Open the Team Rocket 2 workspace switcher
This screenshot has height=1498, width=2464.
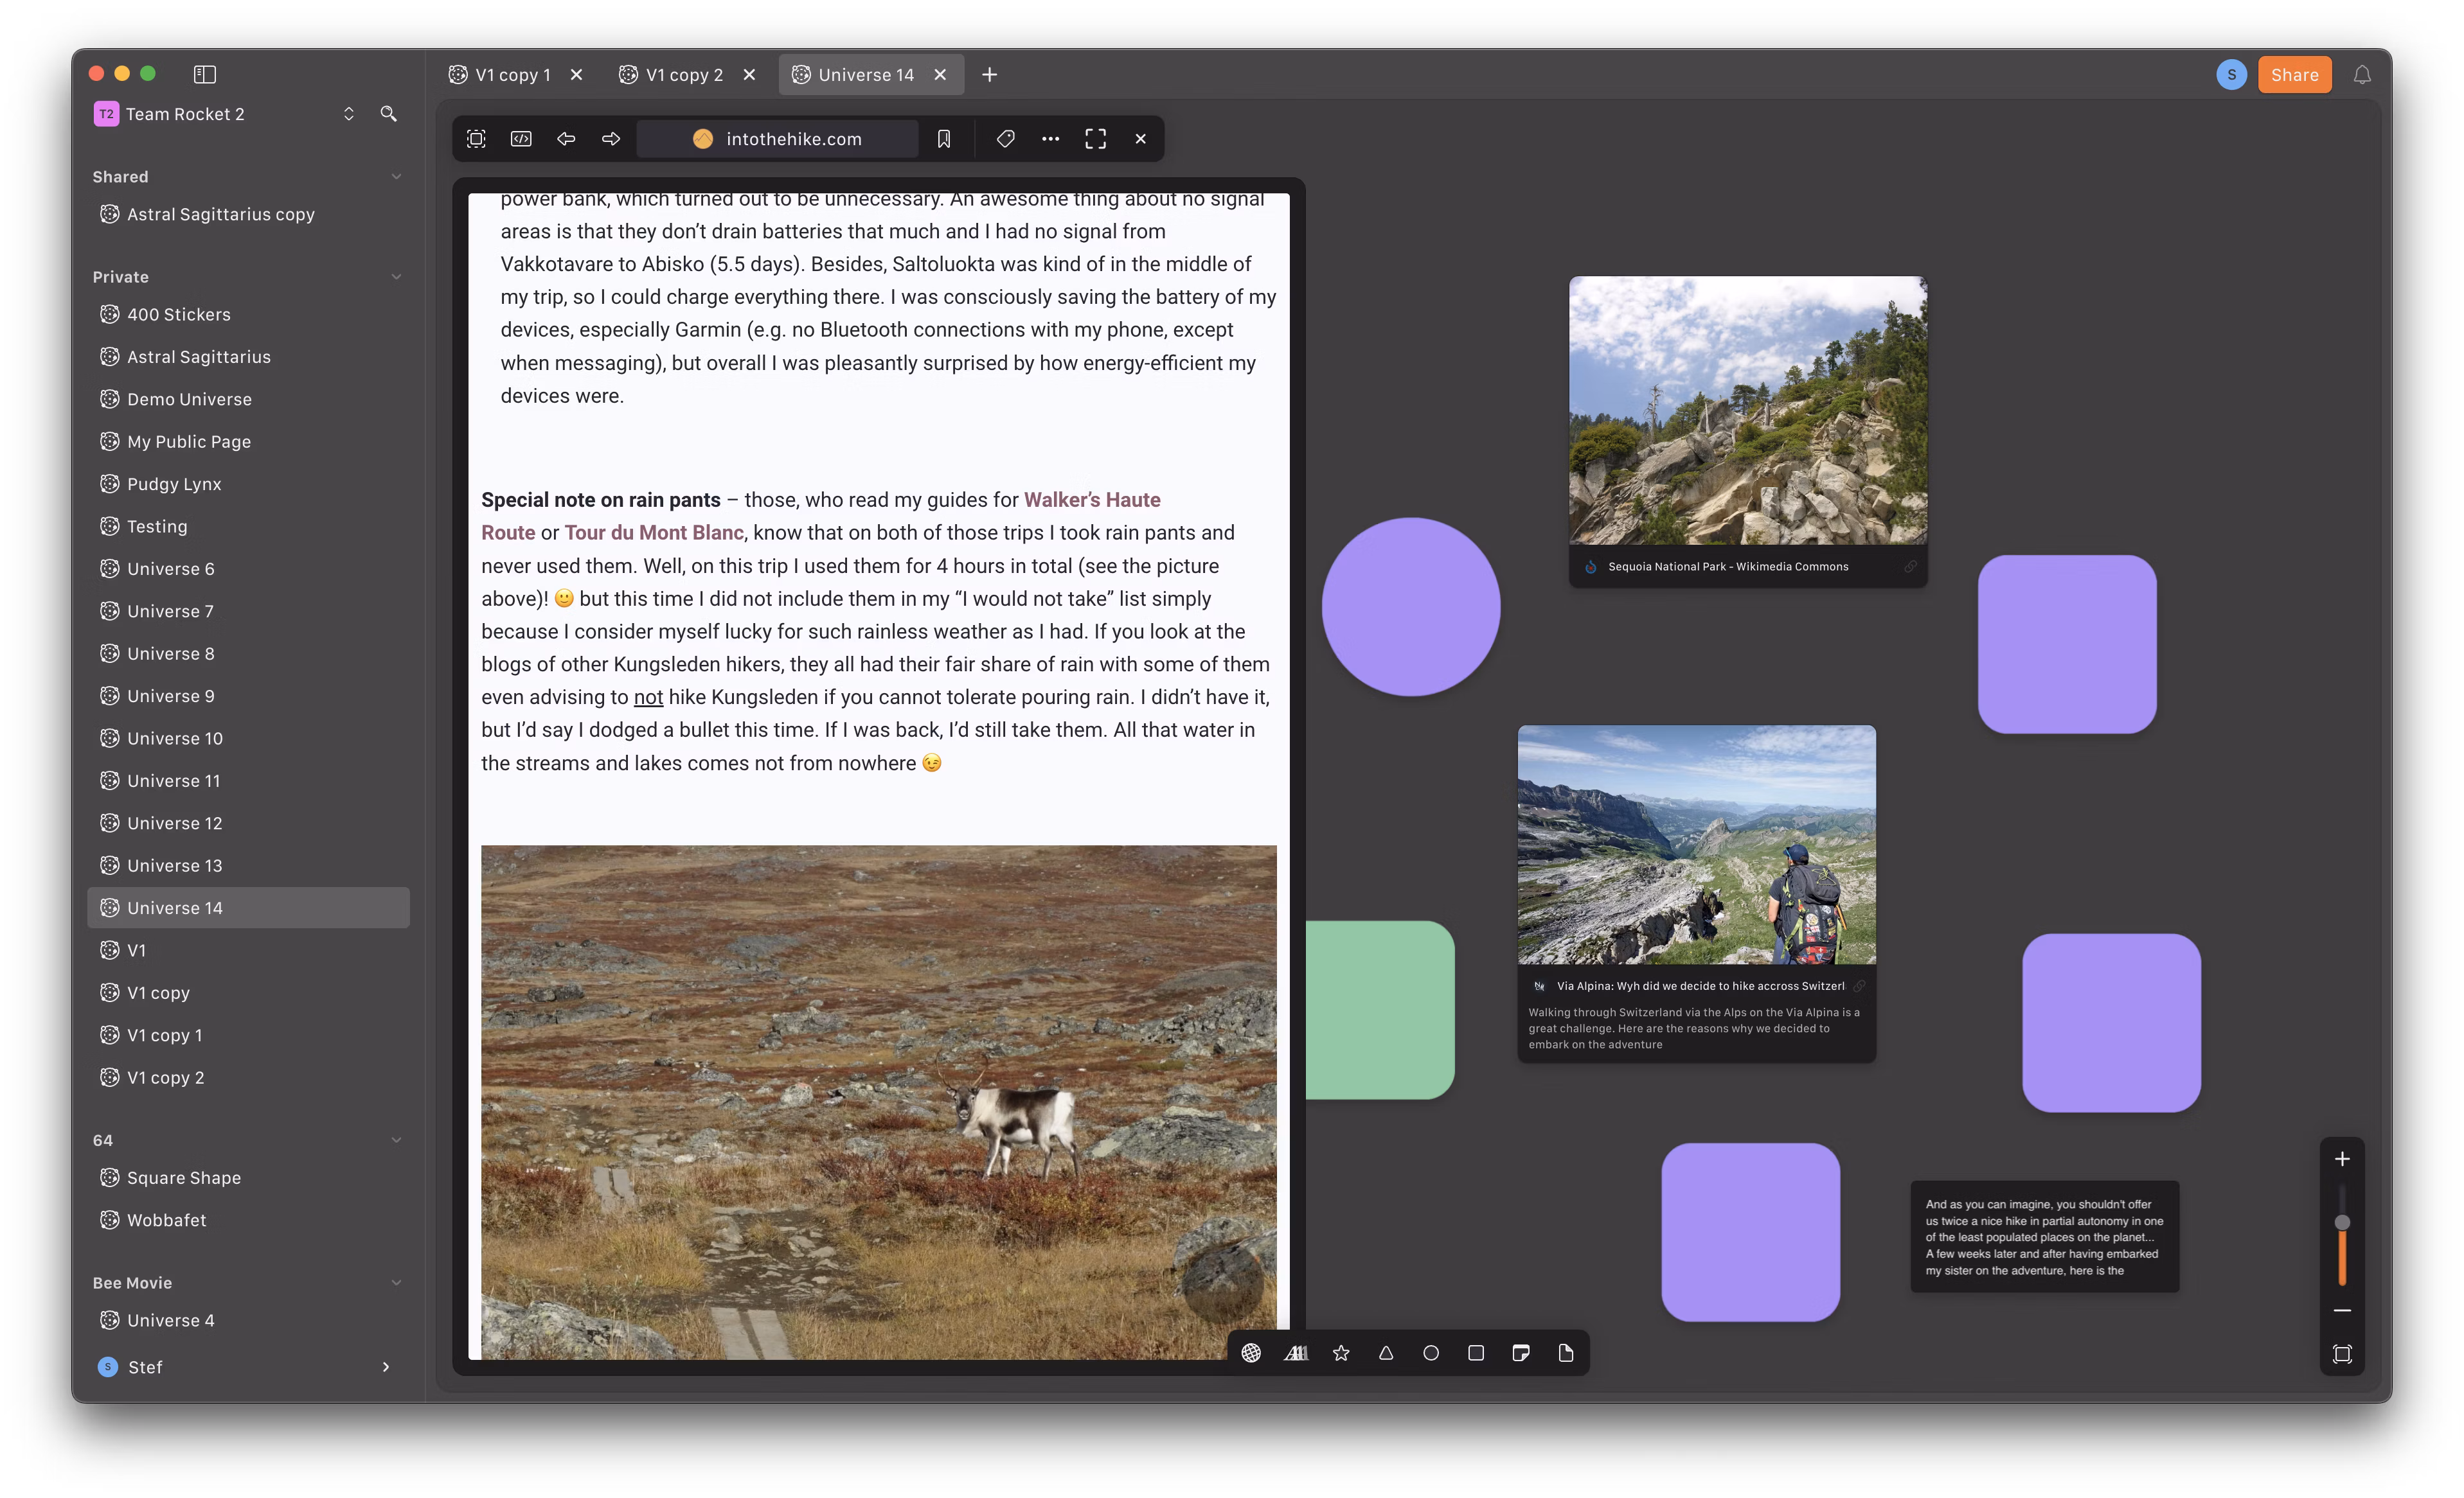[x=348, y=114]
